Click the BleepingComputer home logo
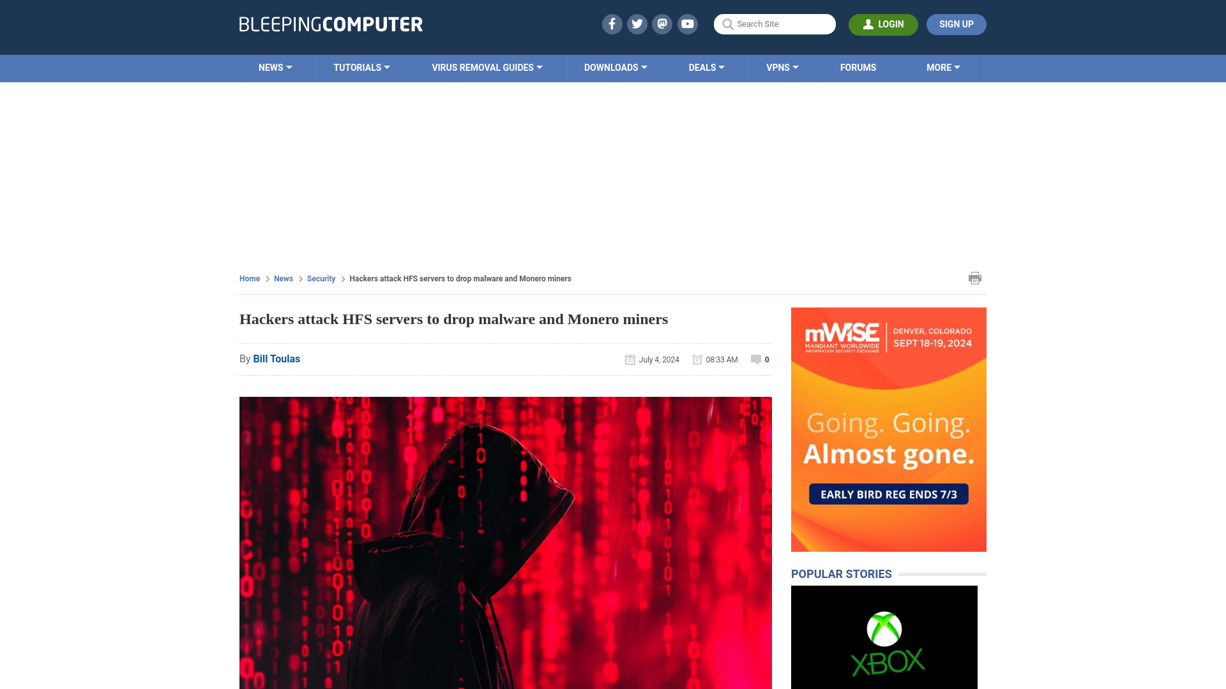The width and height of the screenshot is (1226, 689). 330,24
